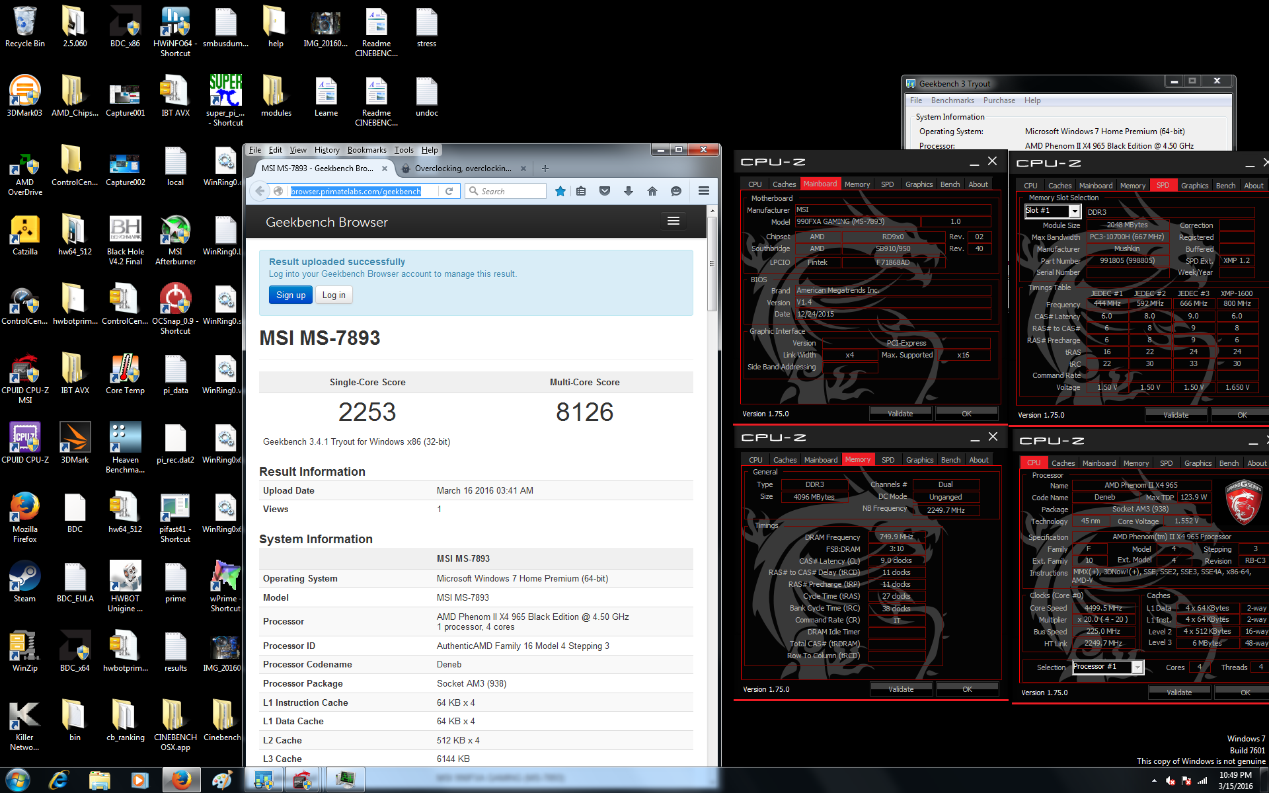
Task: Click Validate in CPU tab CPU-Z window
Action: coord(1179,693)
